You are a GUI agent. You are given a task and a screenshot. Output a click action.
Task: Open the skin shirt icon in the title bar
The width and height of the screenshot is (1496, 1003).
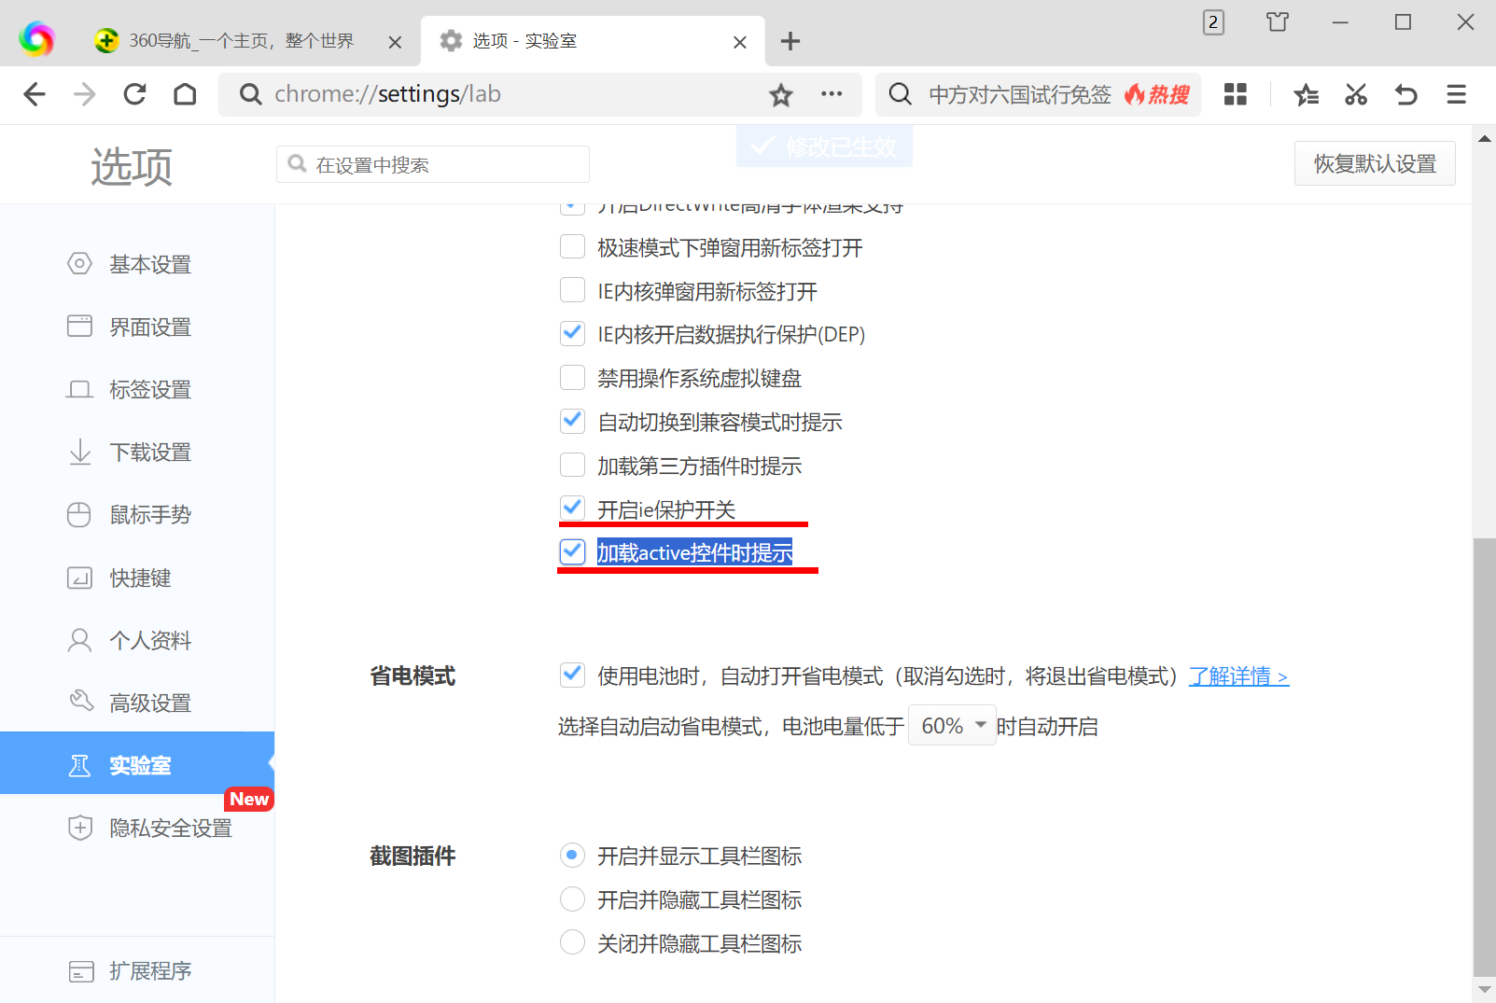pyautogui.click(x=1278, y=21)
